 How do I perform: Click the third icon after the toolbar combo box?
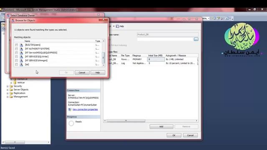click(x=222, y=18)
